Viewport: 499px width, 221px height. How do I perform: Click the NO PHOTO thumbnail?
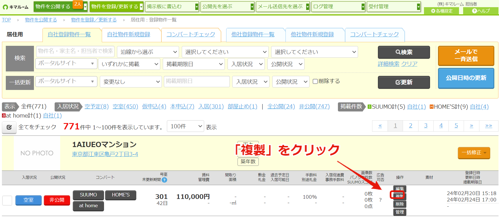[x=37, y=153]
